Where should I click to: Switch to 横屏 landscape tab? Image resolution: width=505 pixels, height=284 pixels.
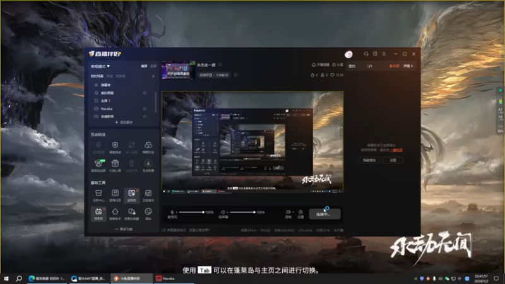tap(144, 66)
